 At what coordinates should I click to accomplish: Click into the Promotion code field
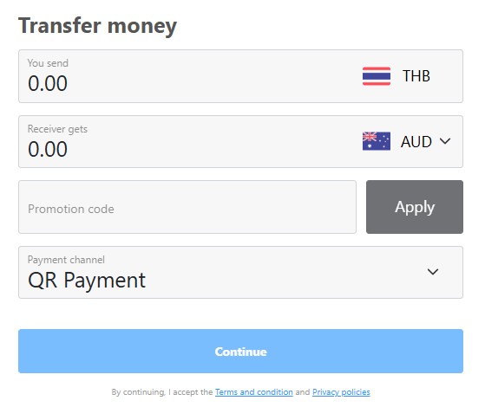[187, 207]
